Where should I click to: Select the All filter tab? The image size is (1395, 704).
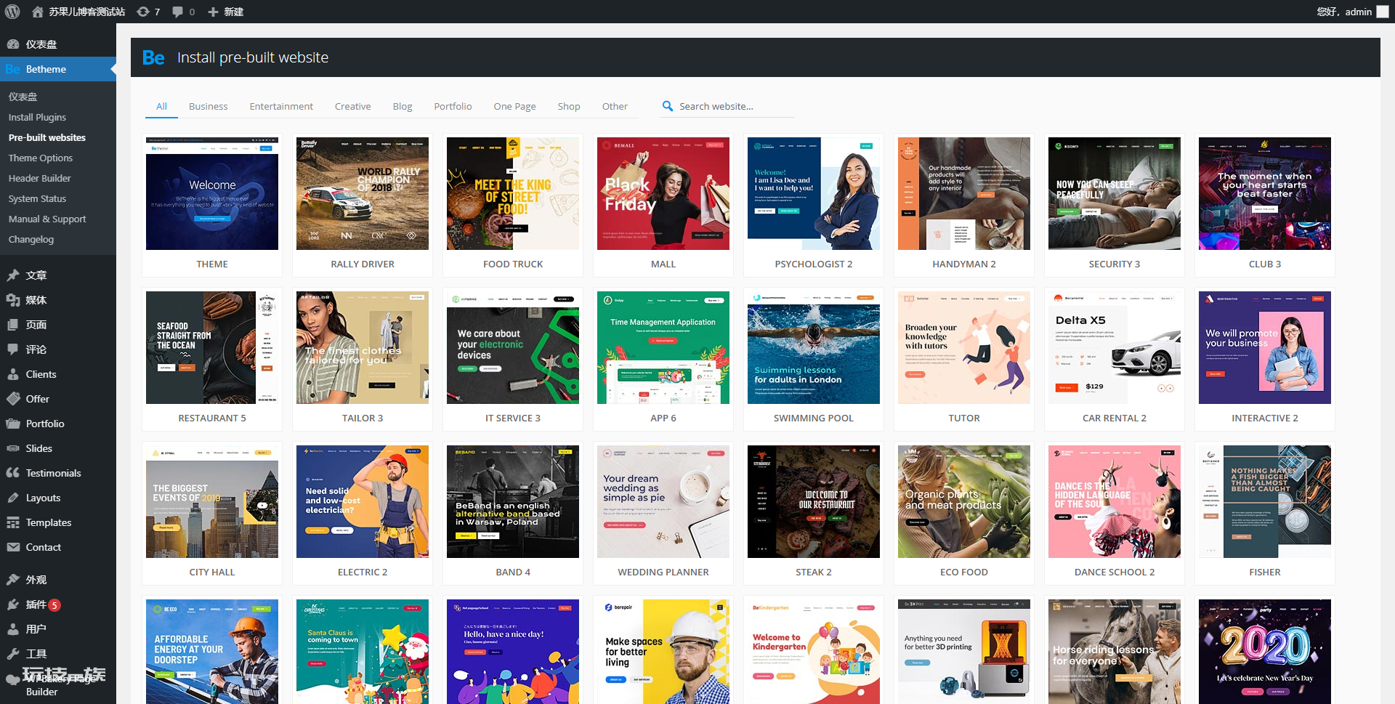(161, 106)
